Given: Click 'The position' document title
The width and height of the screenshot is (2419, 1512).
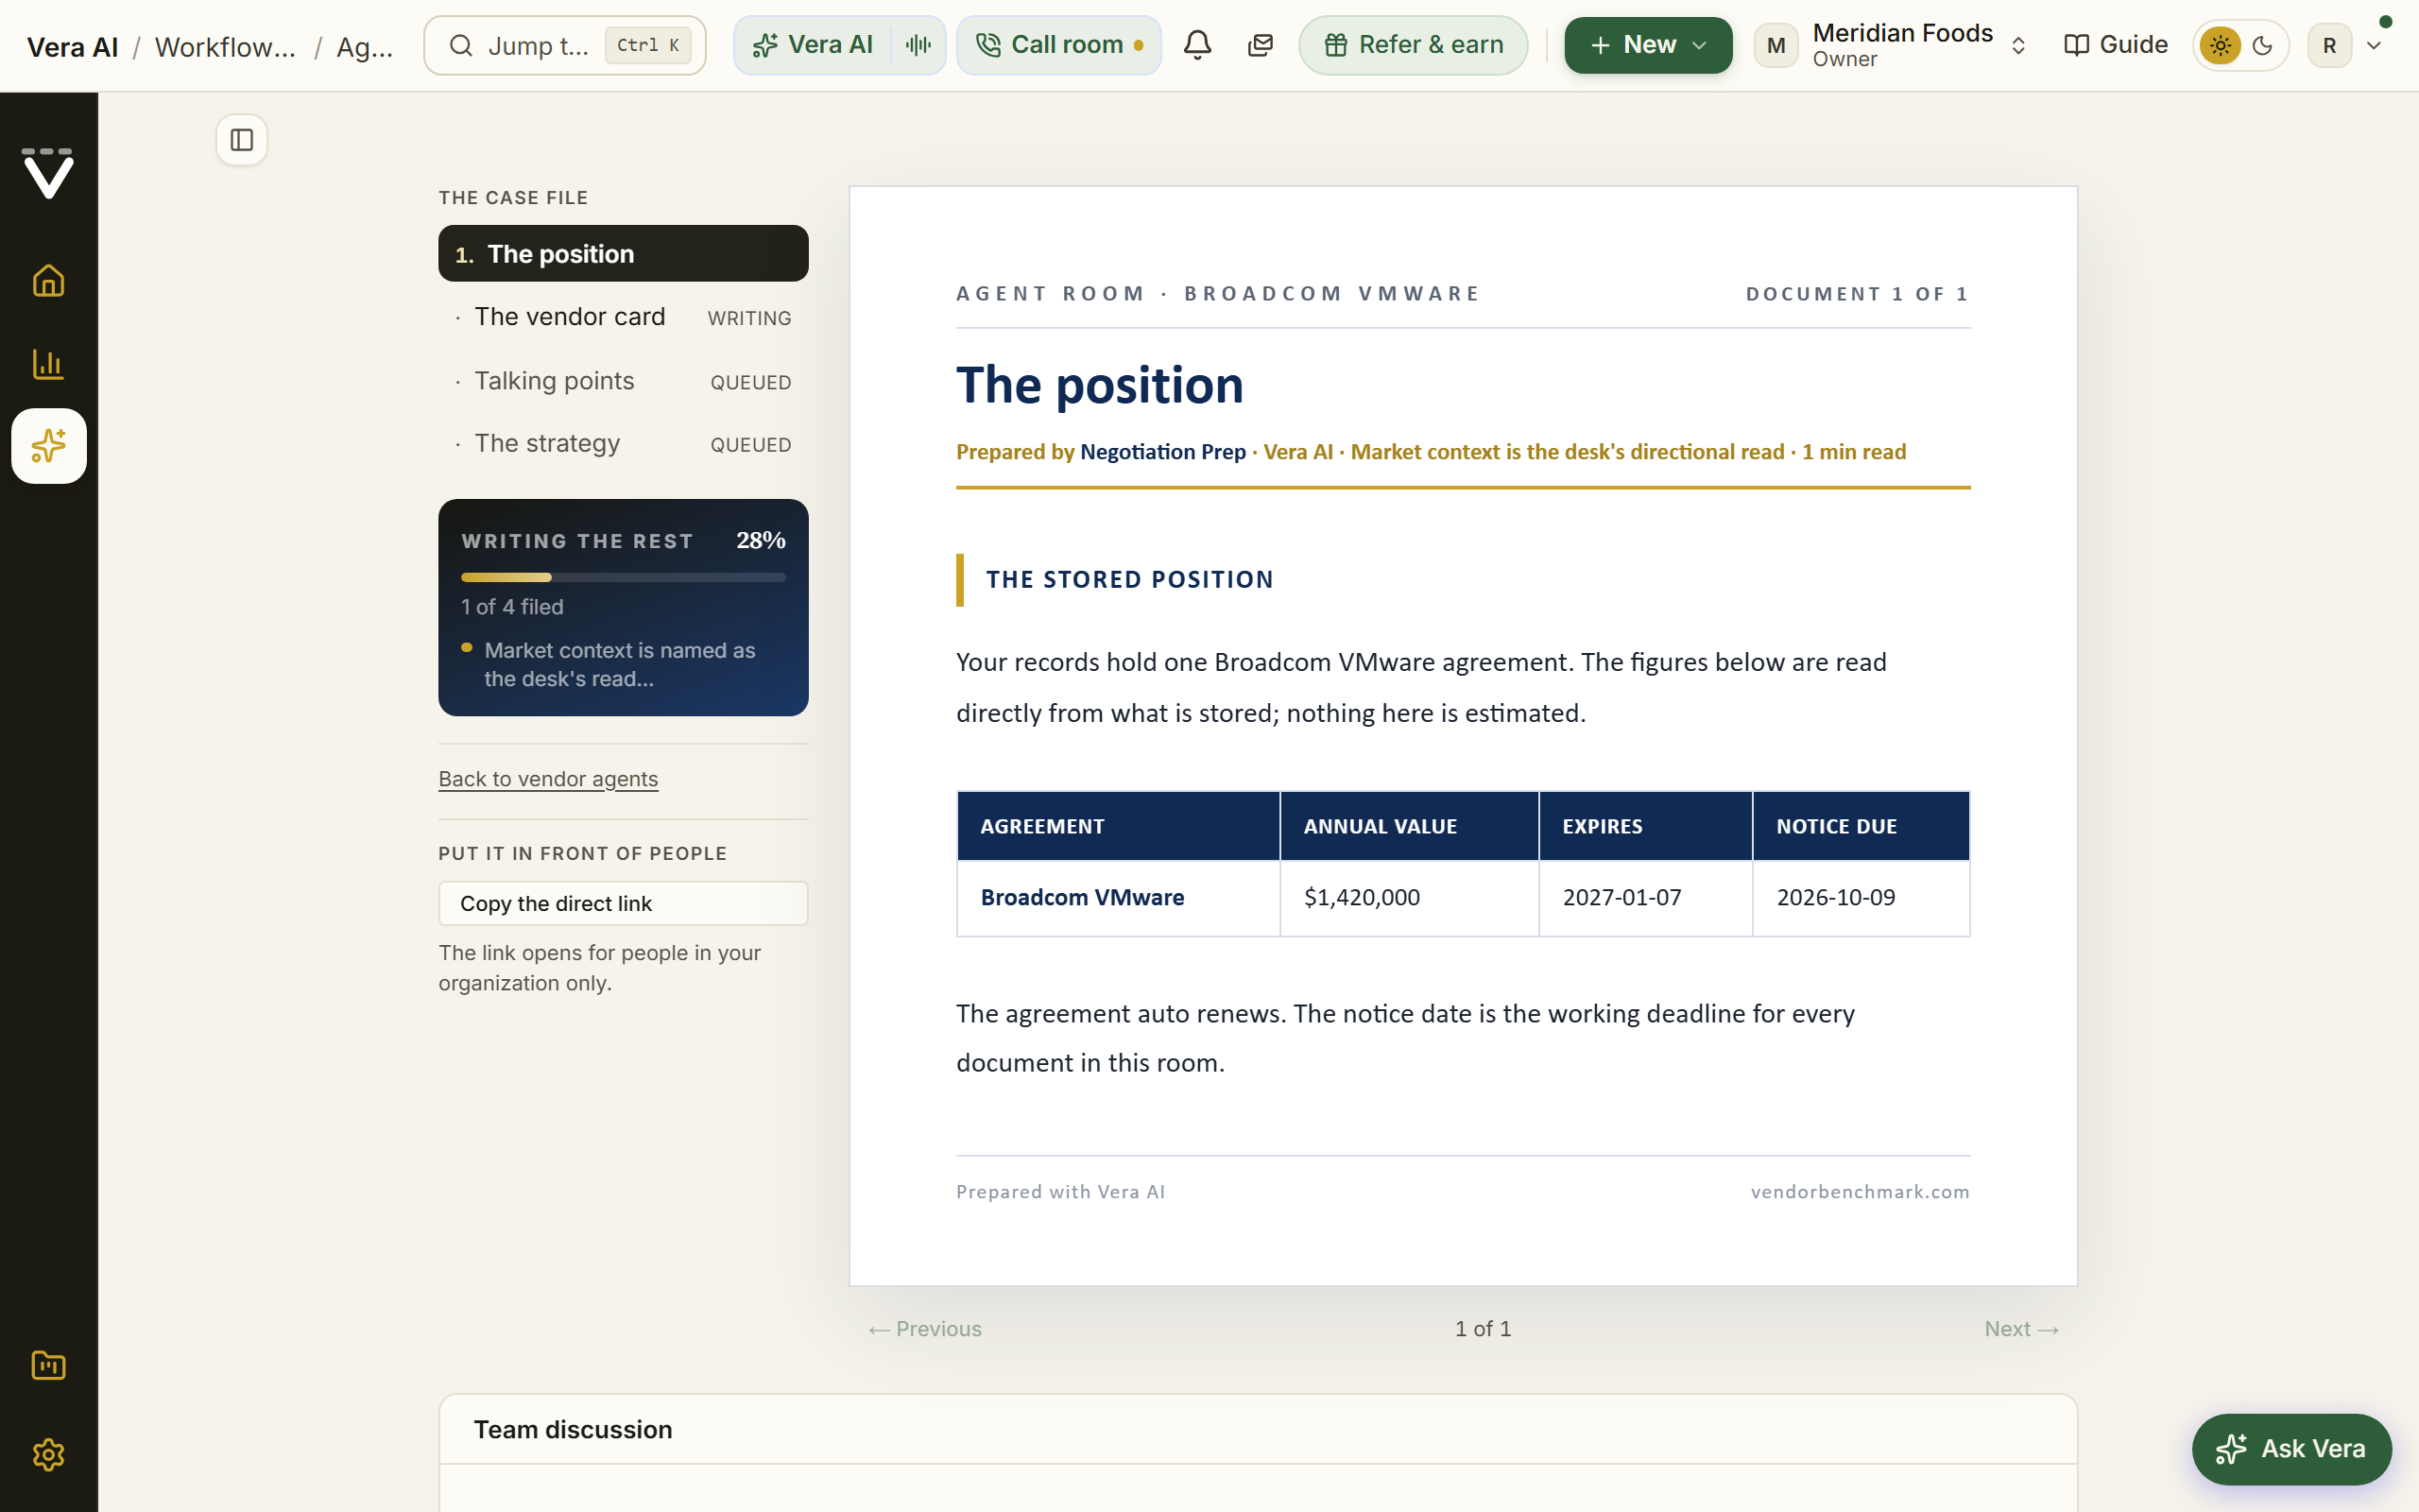Looking at the screenshot, I should (1100, 386).
